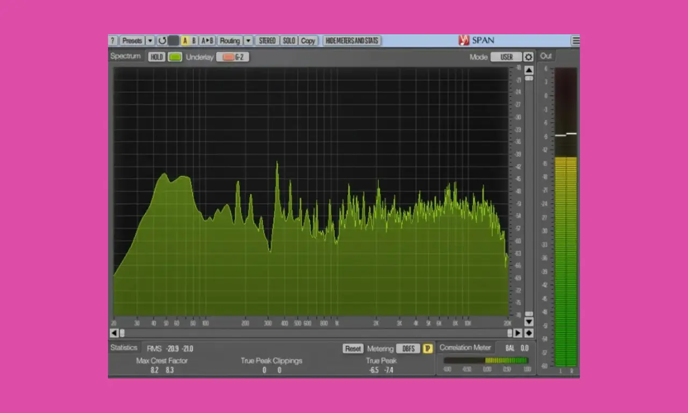Expand the dropdown arrow beside Presets
688x413 pixels.
coord(150,41)
